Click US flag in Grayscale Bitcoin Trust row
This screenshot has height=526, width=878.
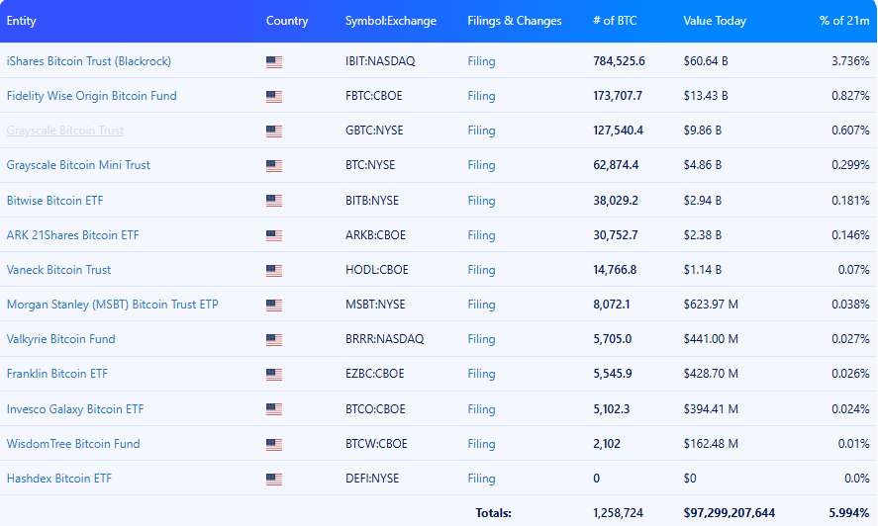point(274,131)
